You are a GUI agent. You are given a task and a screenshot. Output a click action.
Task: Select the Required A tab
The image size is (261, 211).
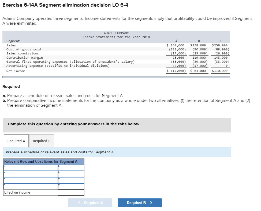pyautogui.click(x=16, y=140)
